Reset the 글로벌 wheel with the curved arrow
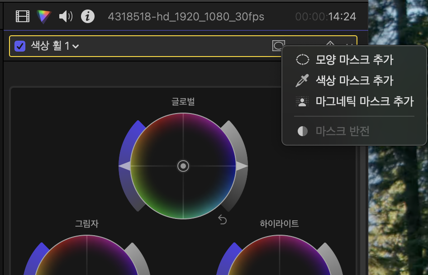 (223, 220)
